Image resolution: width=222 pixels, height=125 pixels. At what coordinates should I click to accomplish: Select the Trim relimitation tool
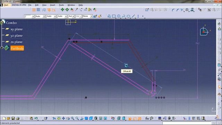click(x=182, y=10)
